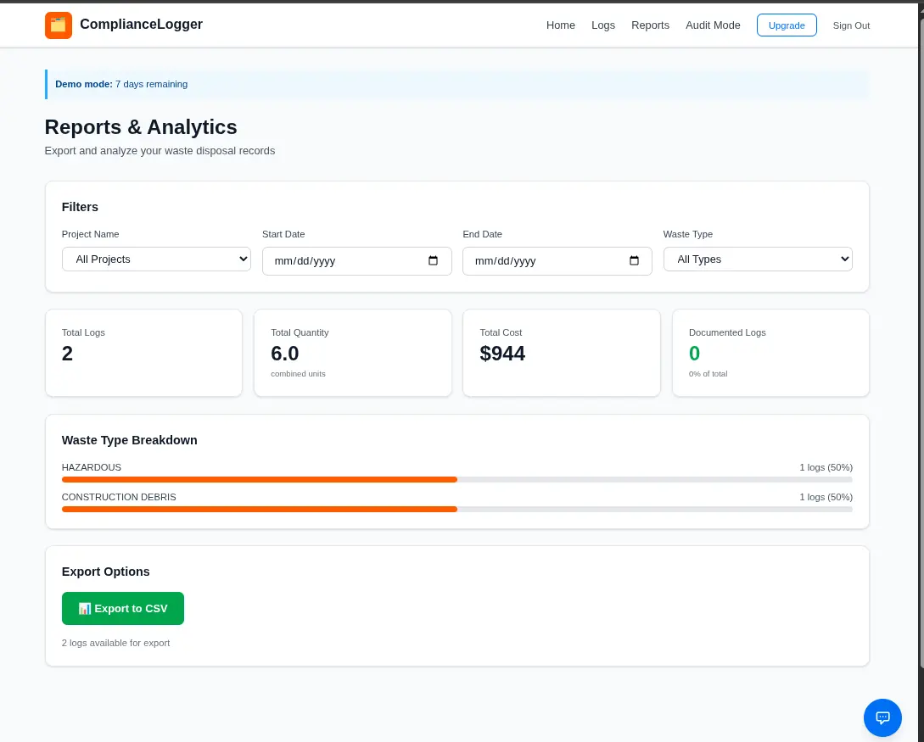Open End Date calendar picker icon
Screen dimensions: 924x742
click(634, 260)
